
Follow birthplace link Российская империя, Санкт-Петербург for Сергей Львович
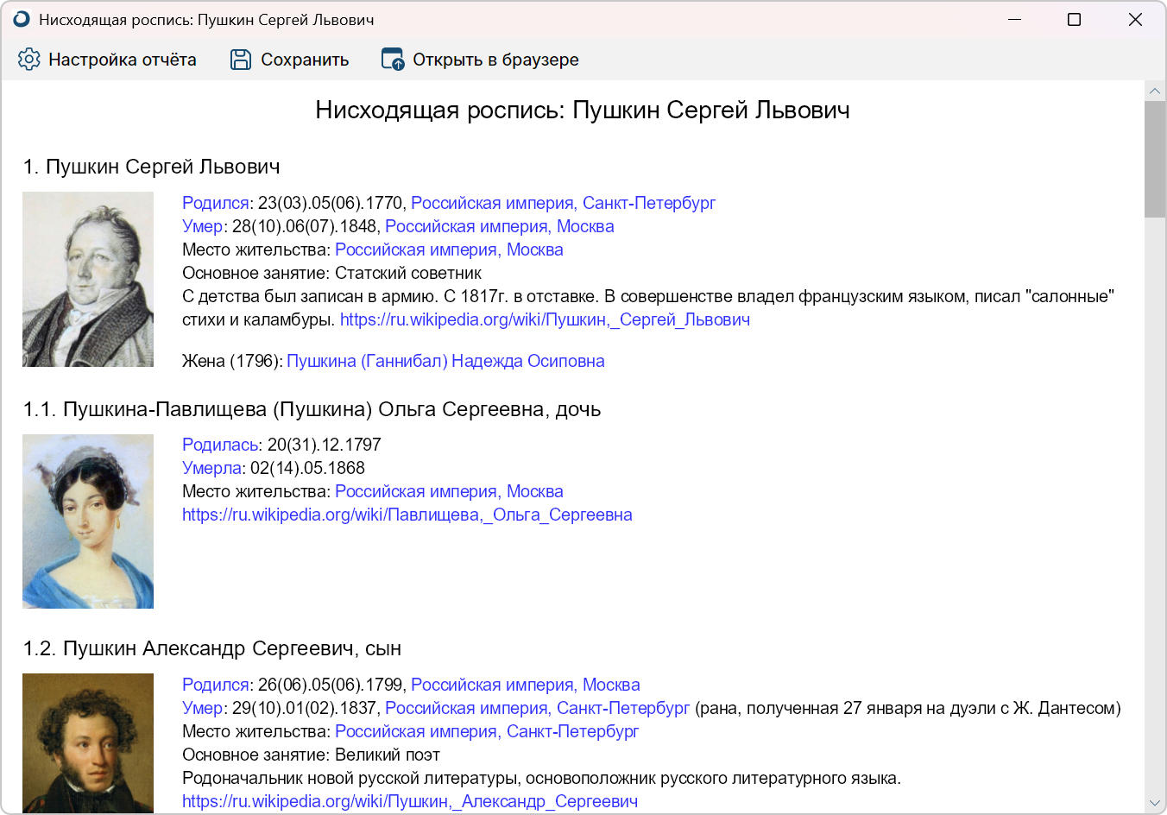tap(563, 203)
